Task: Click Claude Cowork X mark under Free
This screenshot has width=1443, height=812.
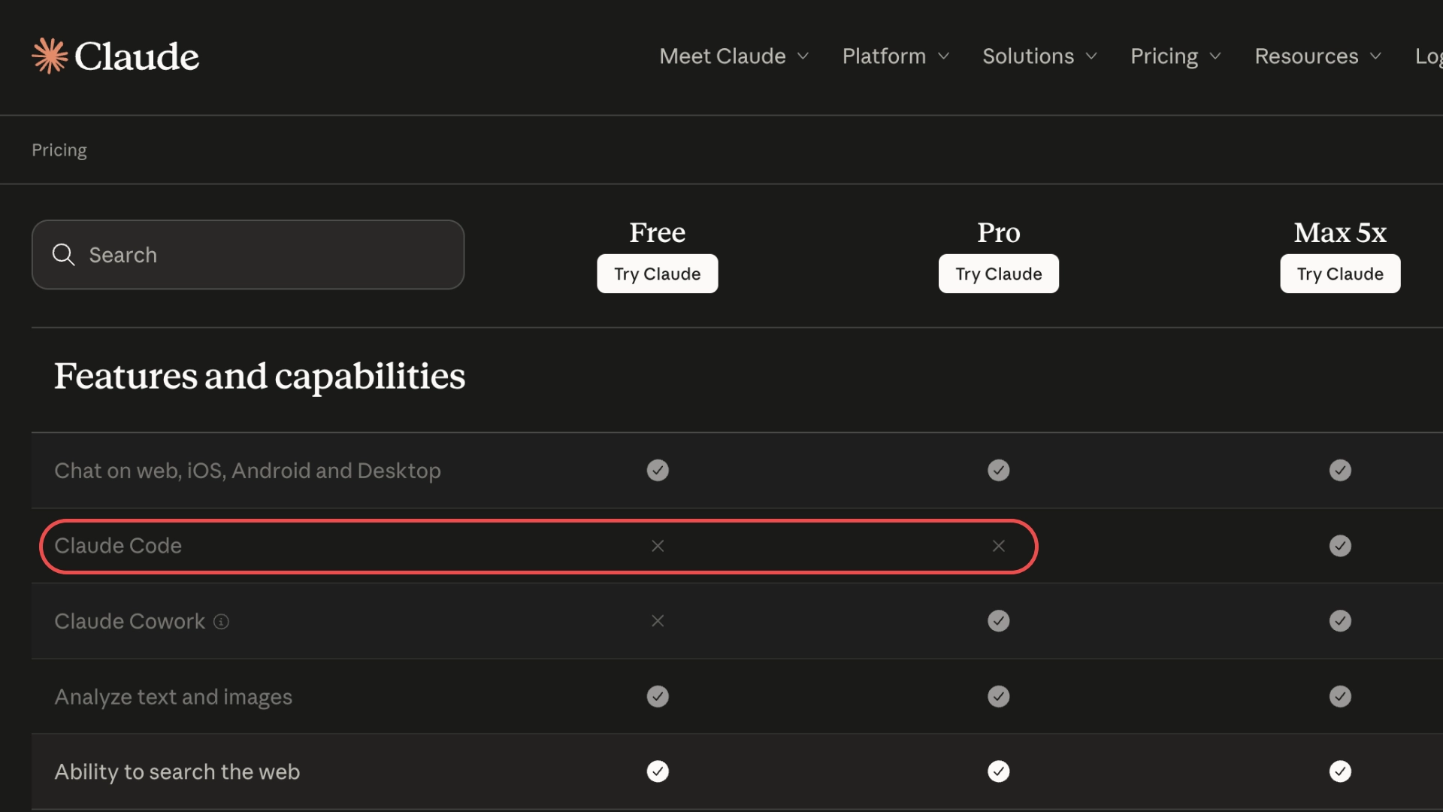Action: (658, 621)
